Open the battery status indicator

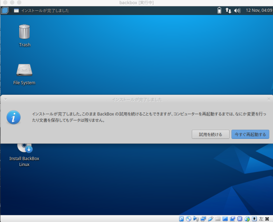(219, 10)
